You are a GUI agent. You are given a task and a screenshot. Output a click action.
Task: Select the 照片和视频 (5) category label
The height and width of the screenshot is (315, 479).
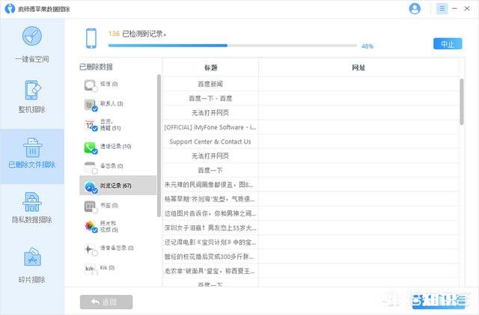[109, 227]
